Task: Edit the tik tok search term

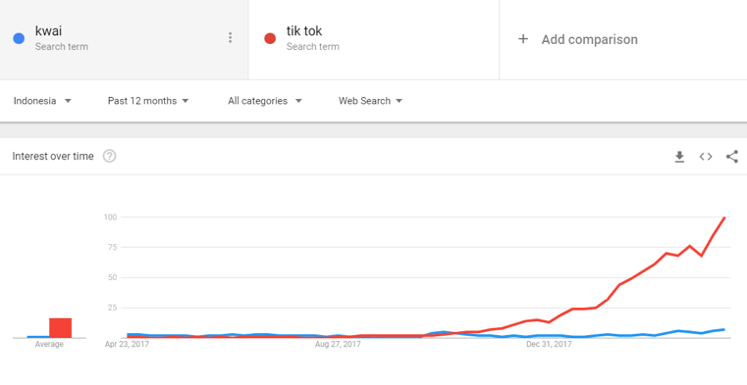Action: coord(304,31)
